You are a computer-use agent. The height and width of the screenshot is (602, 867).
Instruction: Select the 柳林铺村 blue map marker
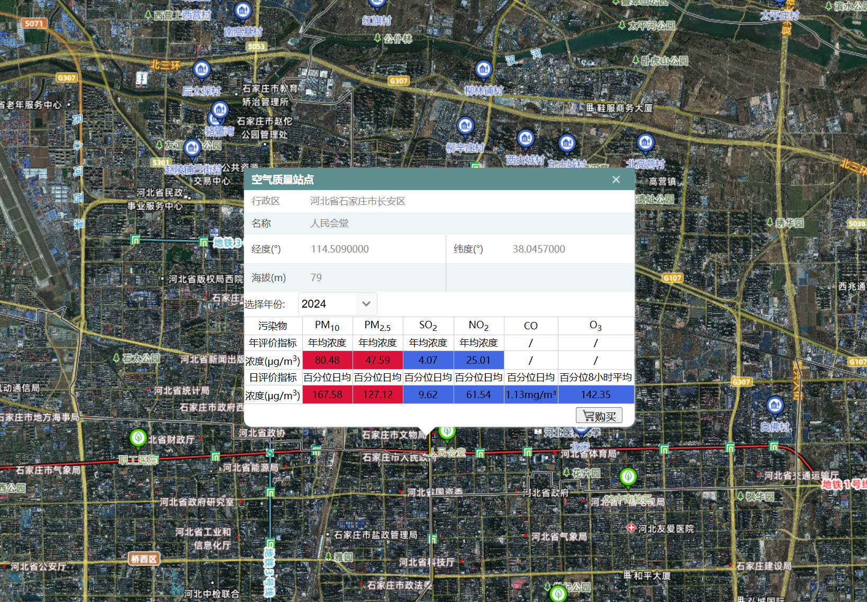tap(483, 69)
